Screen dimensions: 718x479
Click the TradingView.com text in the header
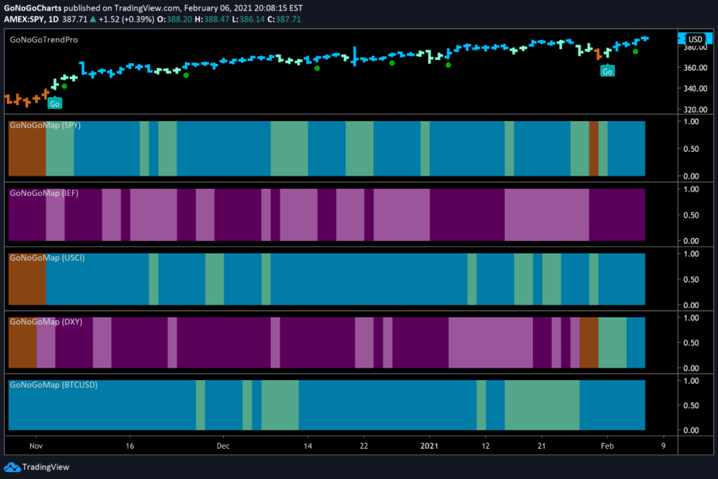(x=147, y=8)
